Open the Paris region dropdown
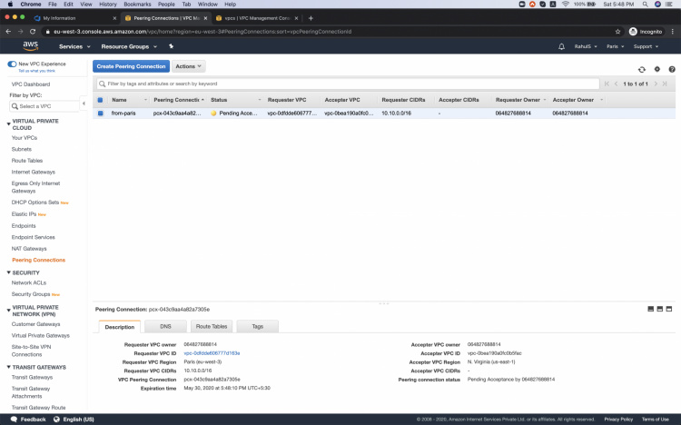 click(x=615, y=46)
